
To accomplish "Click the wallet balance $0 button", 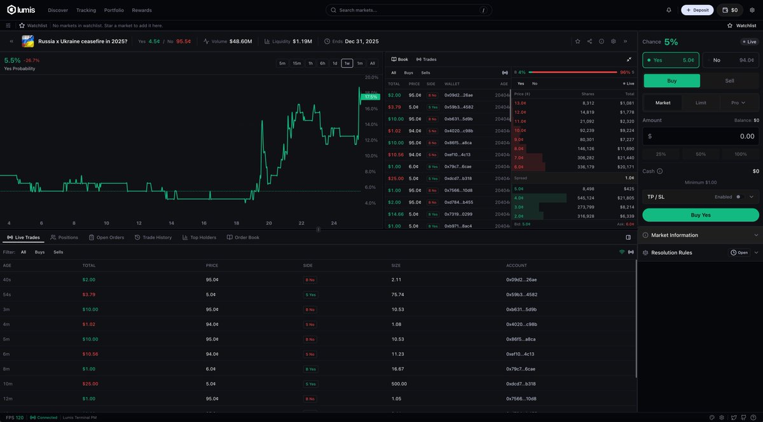I will [730, 10].
